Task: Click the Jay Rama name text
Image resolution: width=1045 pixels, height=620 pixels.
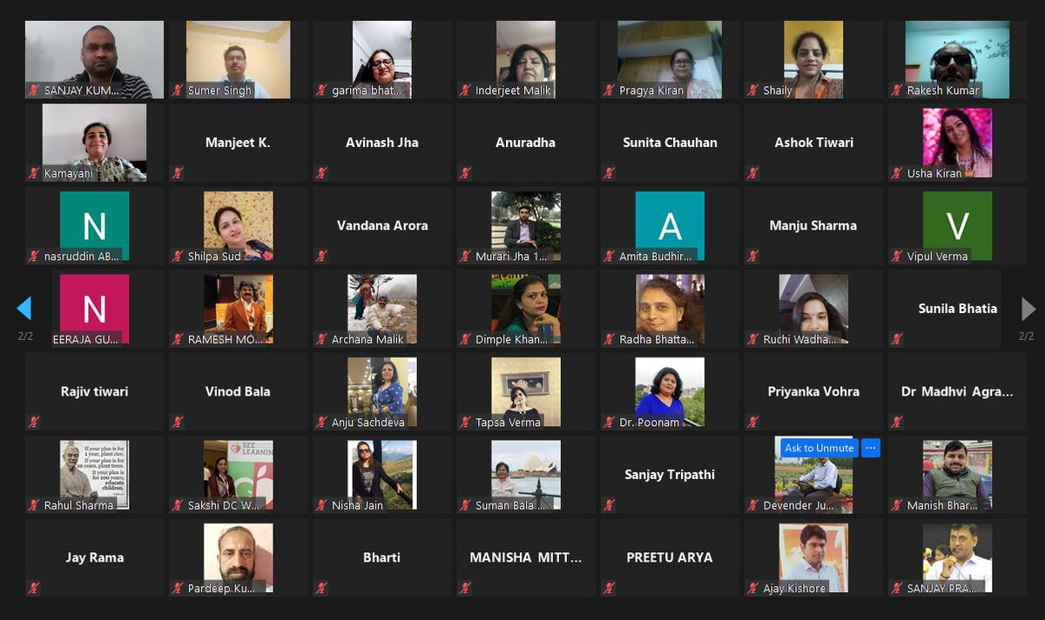Action: pos(94,557)
